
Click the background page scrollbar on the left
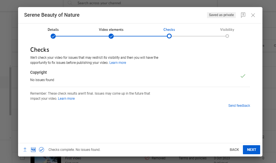[x=10, y=92]
